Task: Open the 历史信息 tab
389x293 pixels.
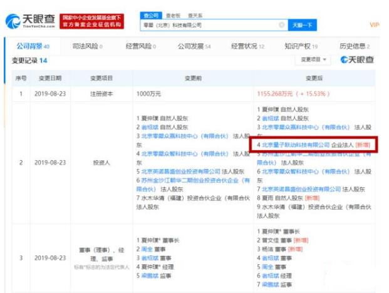Action: click(355, 46)
